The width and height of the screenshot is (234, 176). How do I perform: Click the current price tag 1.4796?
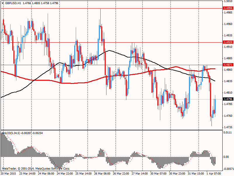(228, 99)
